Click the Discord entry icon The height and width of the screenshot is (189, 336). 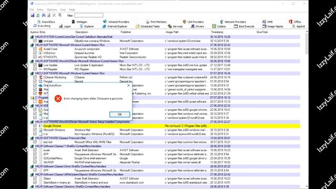pyautogui.click(x=40, y=81)
